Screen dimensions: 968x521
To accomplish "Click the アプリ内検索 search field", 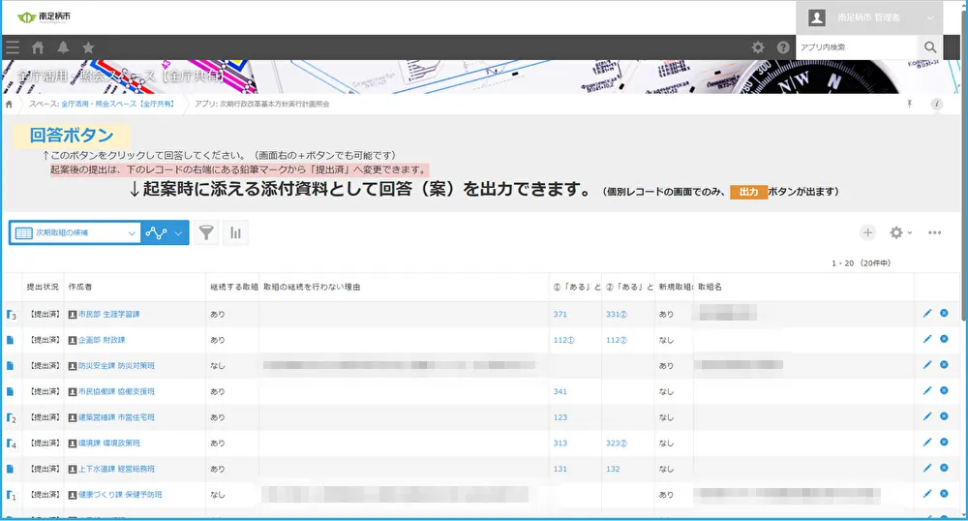I will coord(856,46).
